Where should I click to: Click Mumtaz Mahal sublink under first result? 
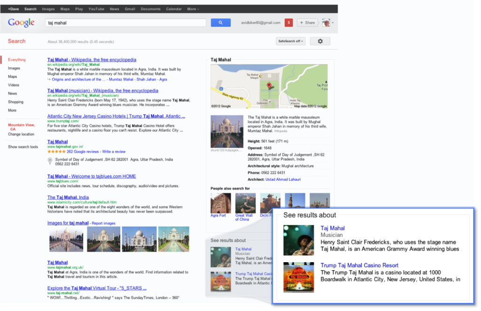coord(121,79)
